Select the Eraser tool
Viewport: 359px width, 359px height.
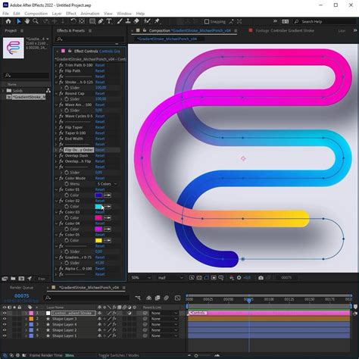tap(136, 21)
